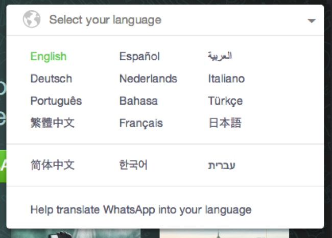Image resolution: width=332 pixels, height=238 pixels.
Task: Select Traditional Chinese 繁體中文
Action: click(53, 123)
